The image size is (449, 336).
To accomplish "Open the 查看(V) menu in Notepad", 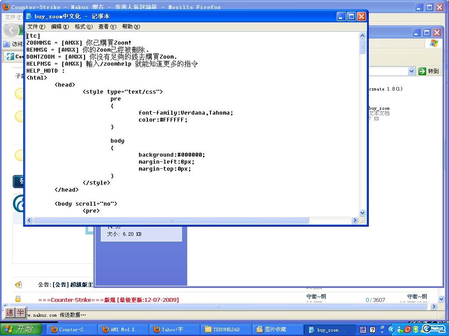I will click(107, 27).
